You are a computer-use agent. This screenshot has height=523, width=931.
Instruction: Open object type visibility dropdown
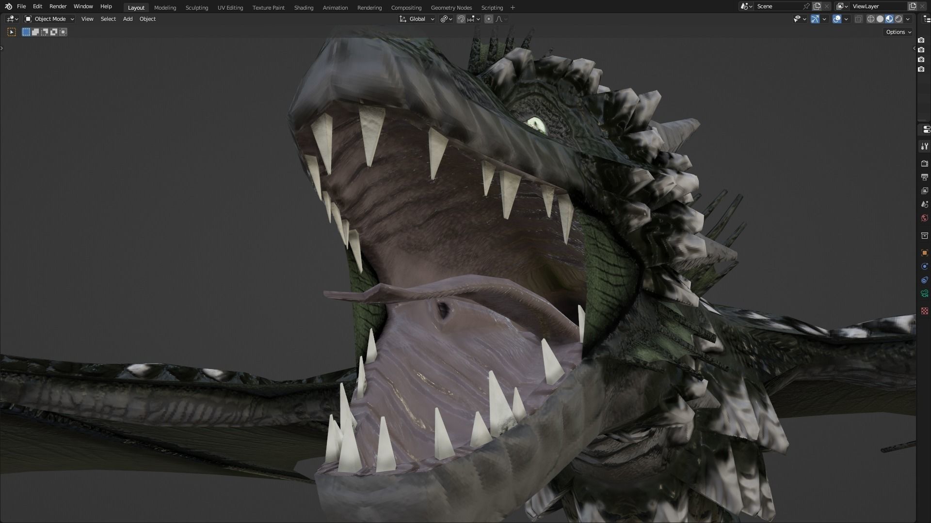pyautogui.click(x=800, y=19)
